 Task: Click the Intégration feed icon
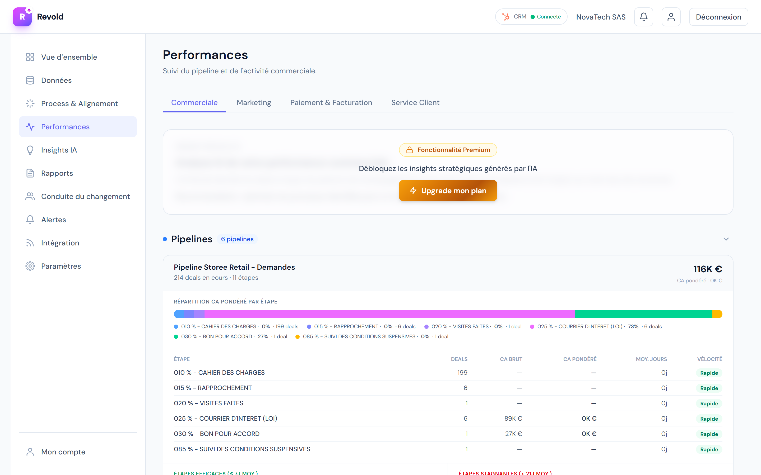pyautogui.click(x=30, y=243)
